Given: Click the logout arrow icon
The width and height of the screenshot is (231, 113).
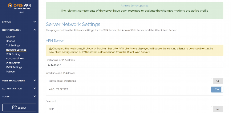Looking at the screenshot, I should click(14, 107).
